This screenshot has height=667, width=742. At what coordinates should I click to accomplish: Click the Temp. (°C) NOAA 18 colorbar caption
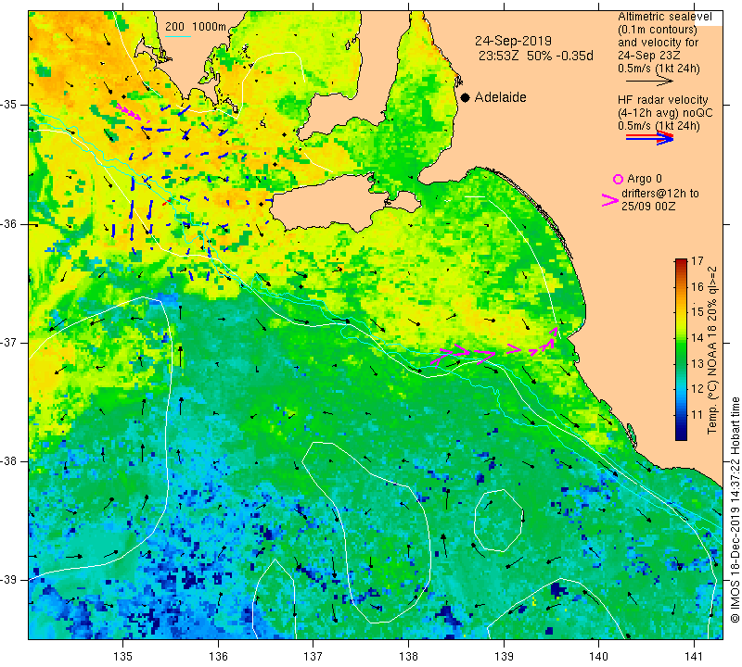point(712,350)
